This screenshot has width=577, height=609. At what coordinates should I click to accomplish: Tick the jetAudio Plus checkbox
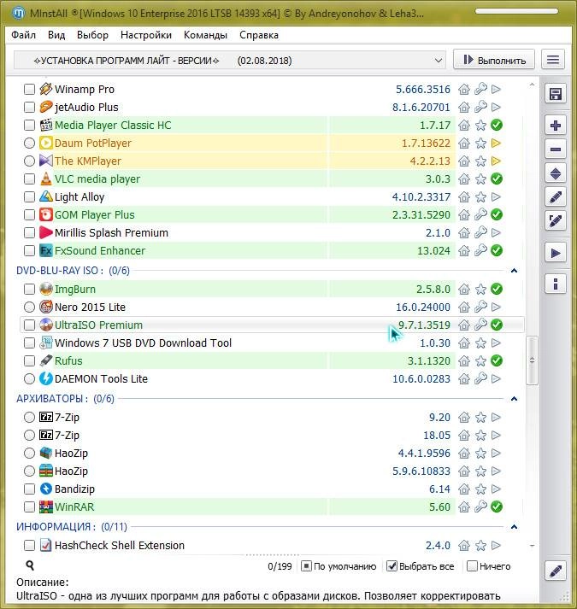(30, 108)
